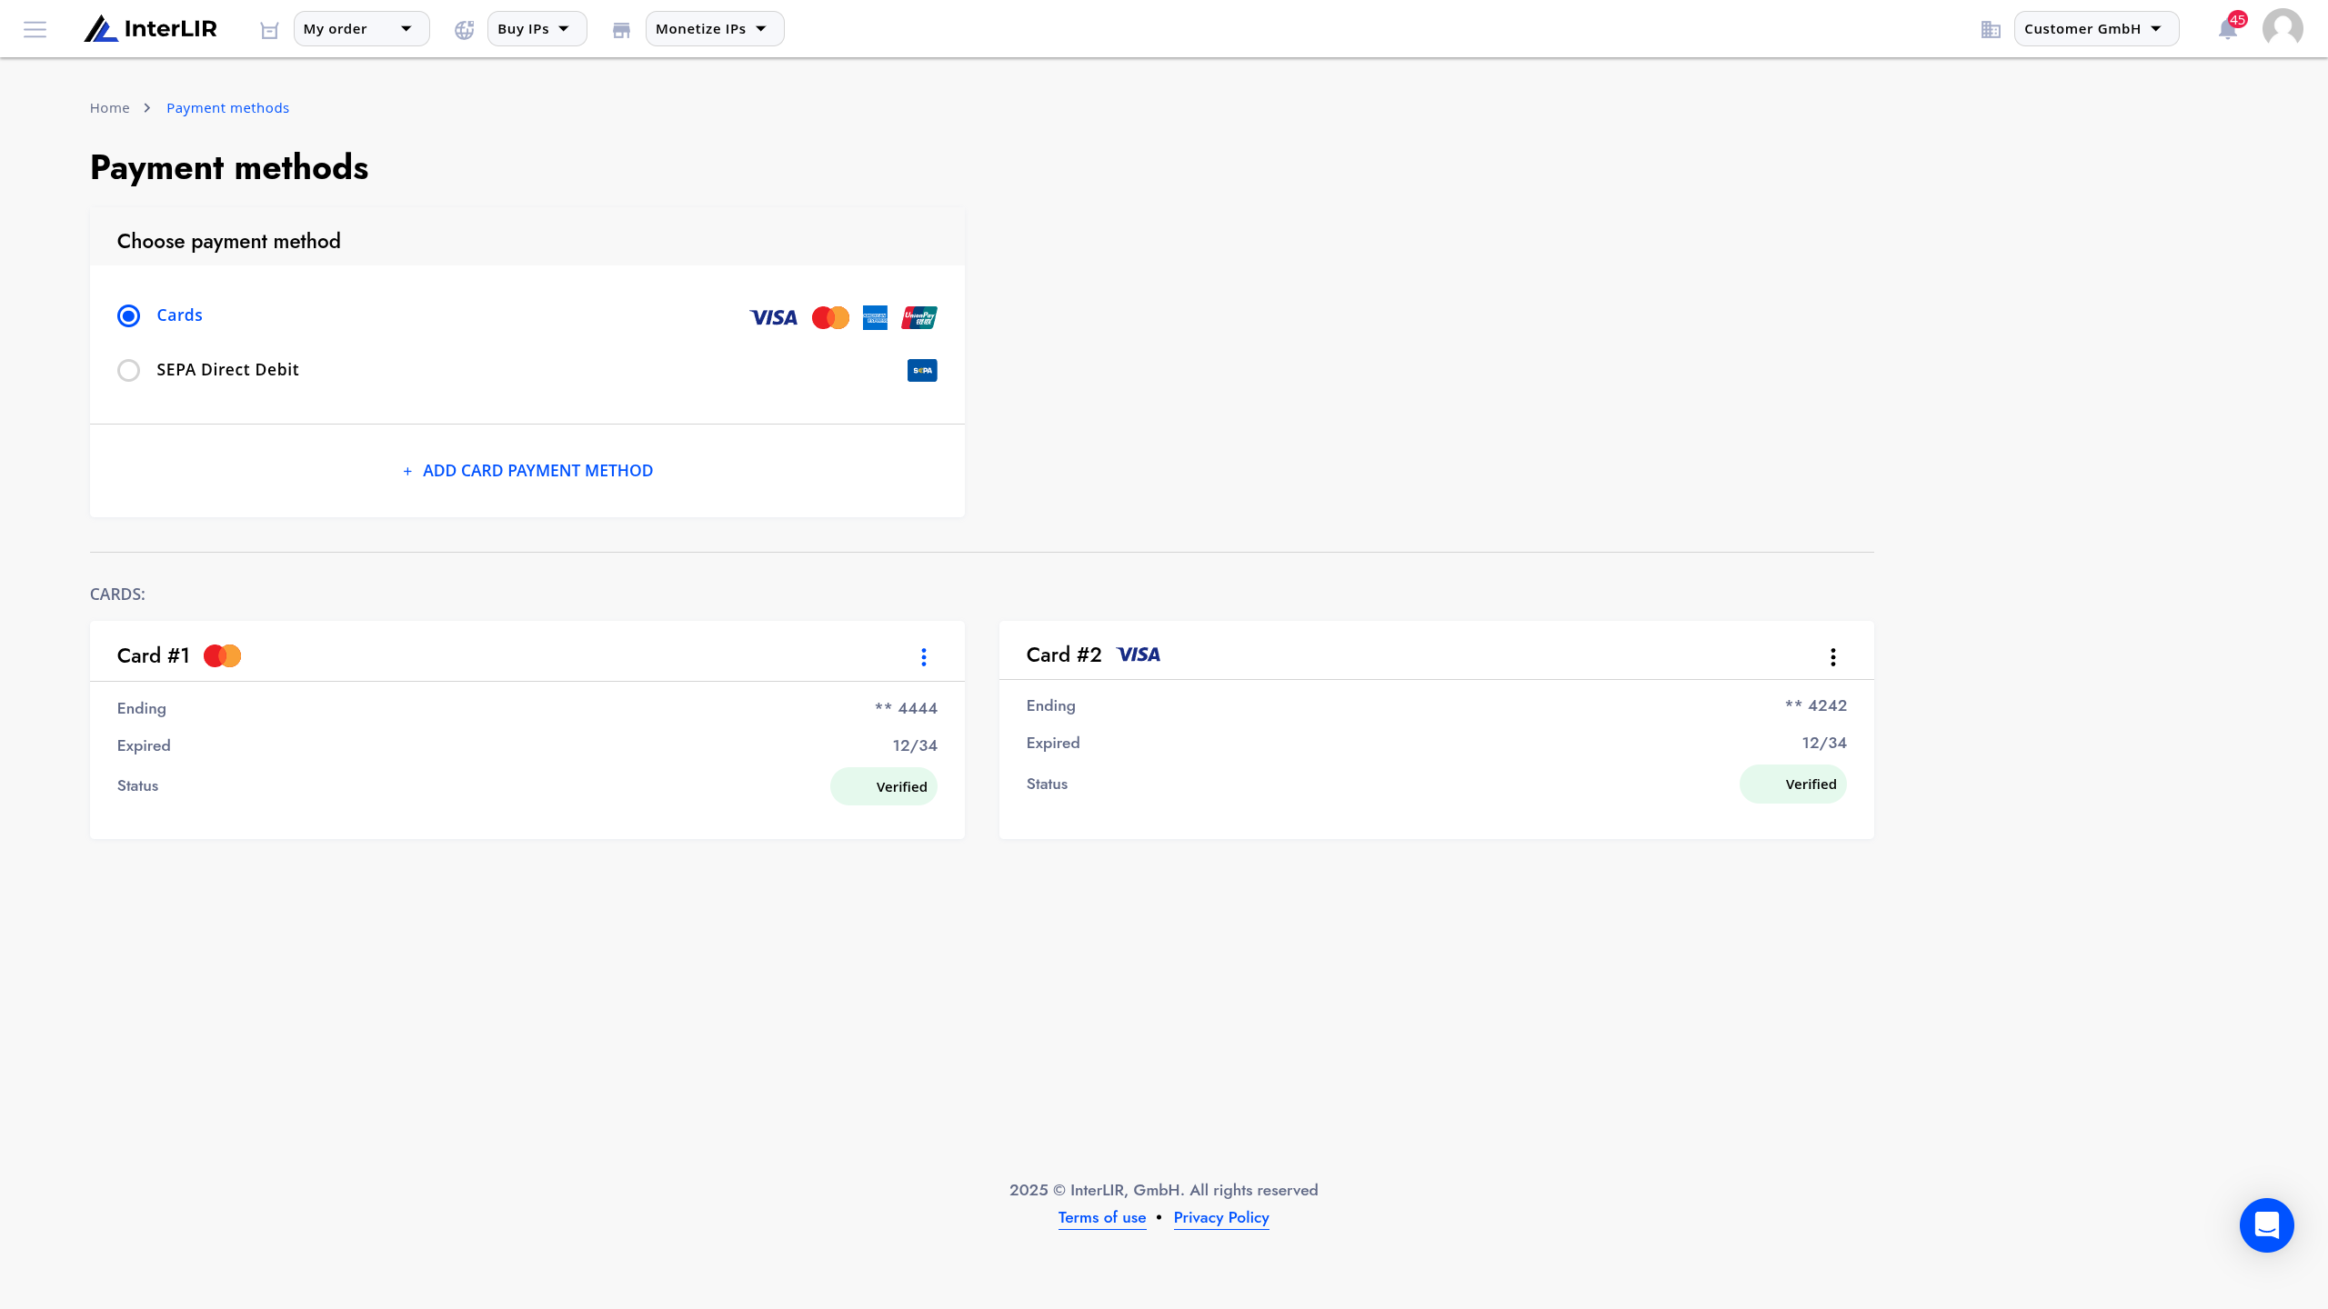2328x1309 pixels.
Task: Click Card #1 expiry value 12/34
Action: coord(915,745)
